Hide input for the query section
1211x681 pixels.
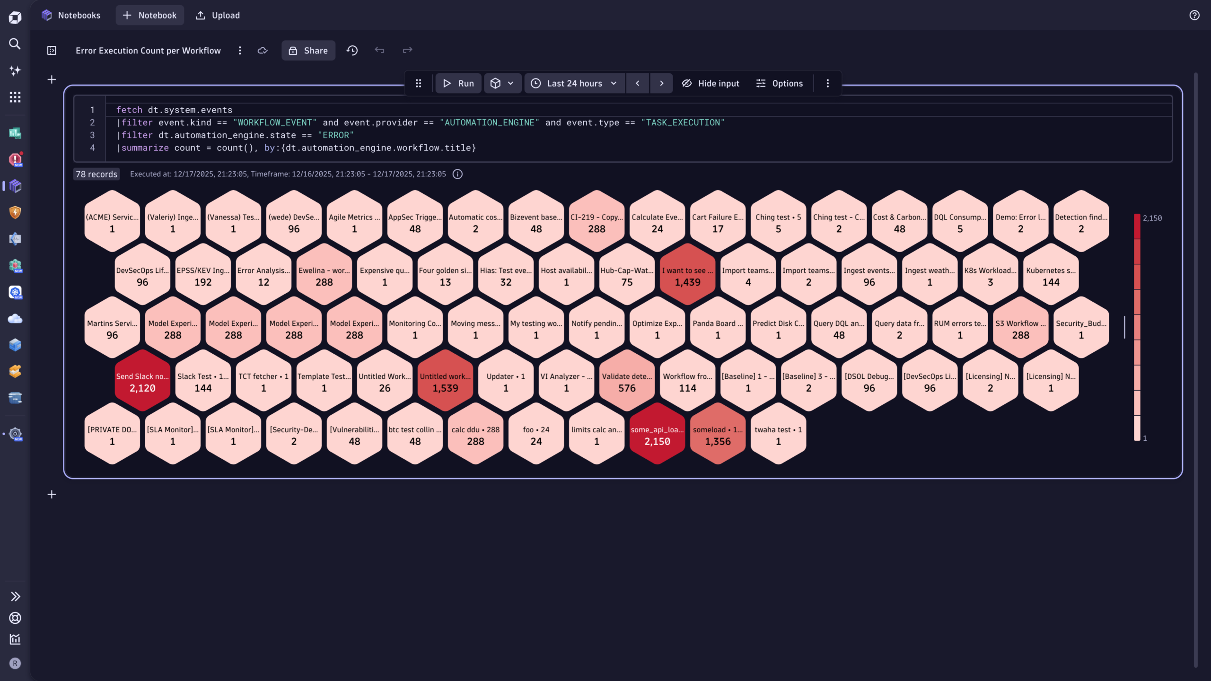coord(710,83)
